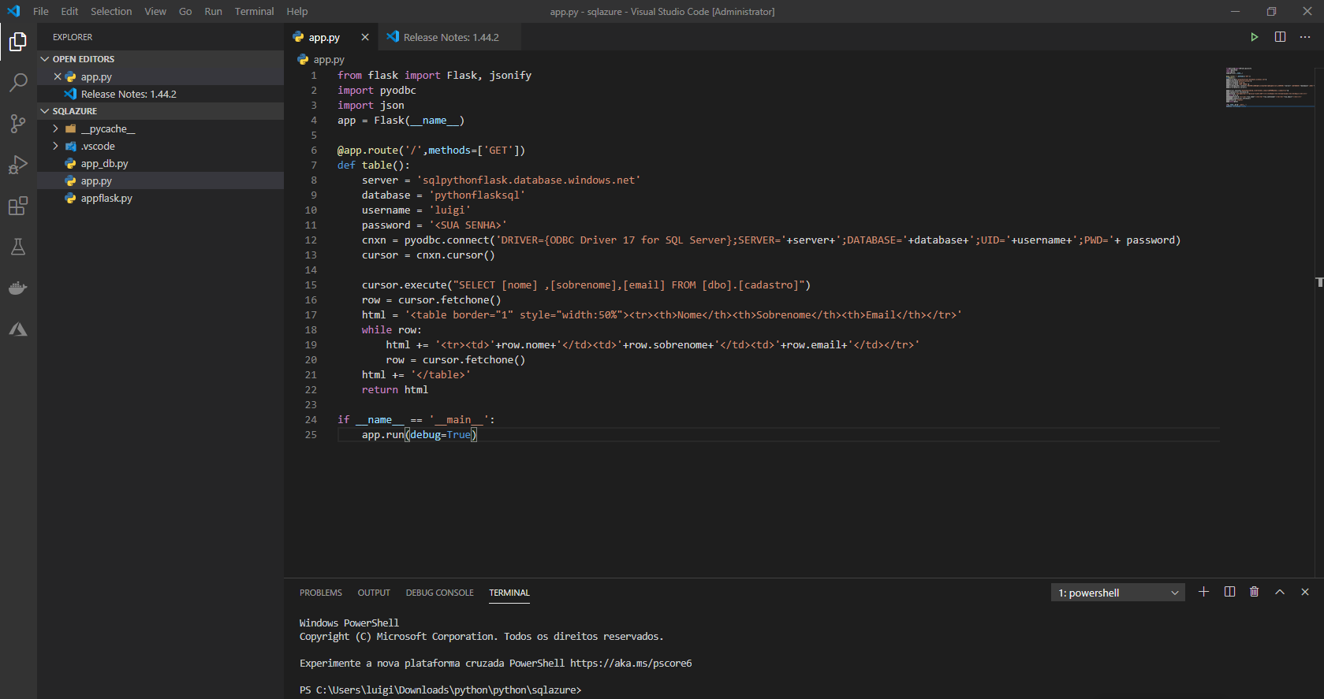Open the Search view in activity bar
1324x699 pixels.
click(18, 83)
